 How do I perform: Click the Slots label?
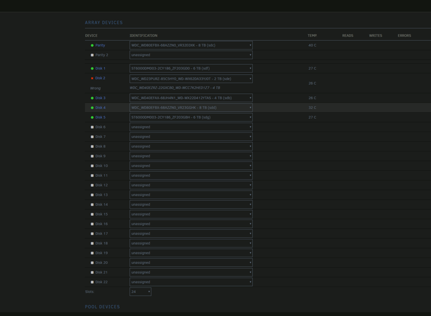point(90,292)
